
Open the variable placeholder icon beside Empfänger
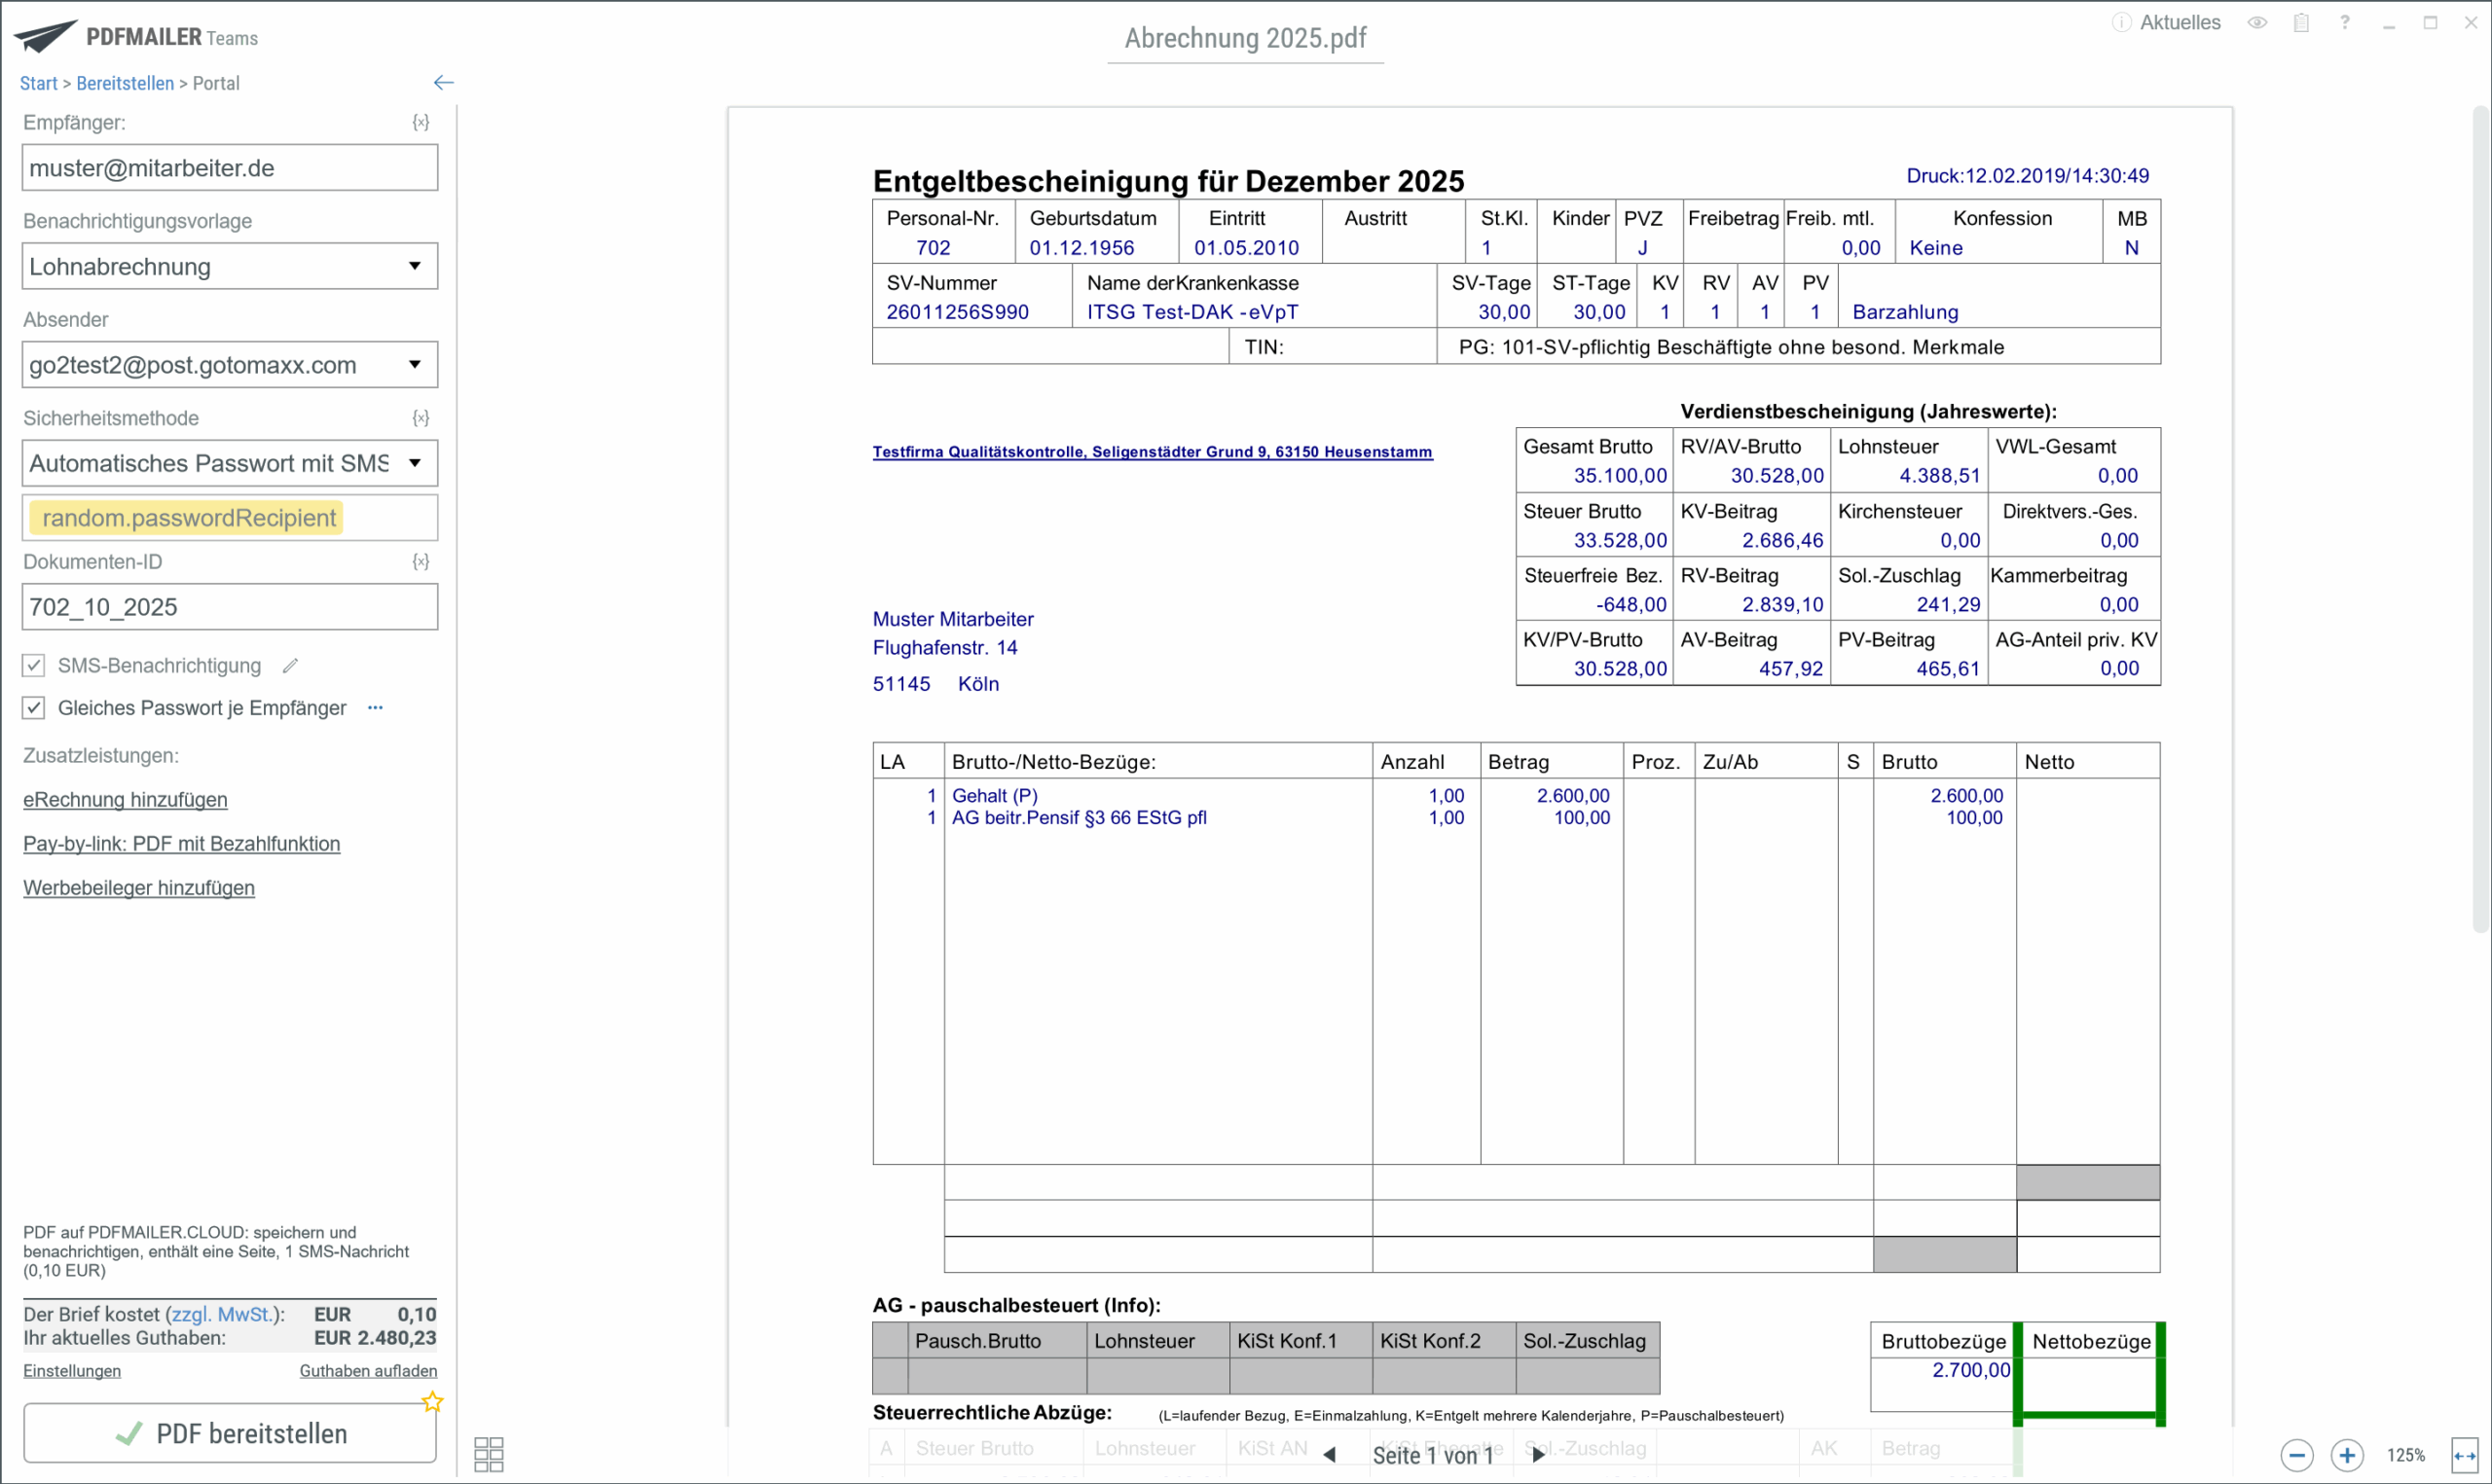(421, 122)
